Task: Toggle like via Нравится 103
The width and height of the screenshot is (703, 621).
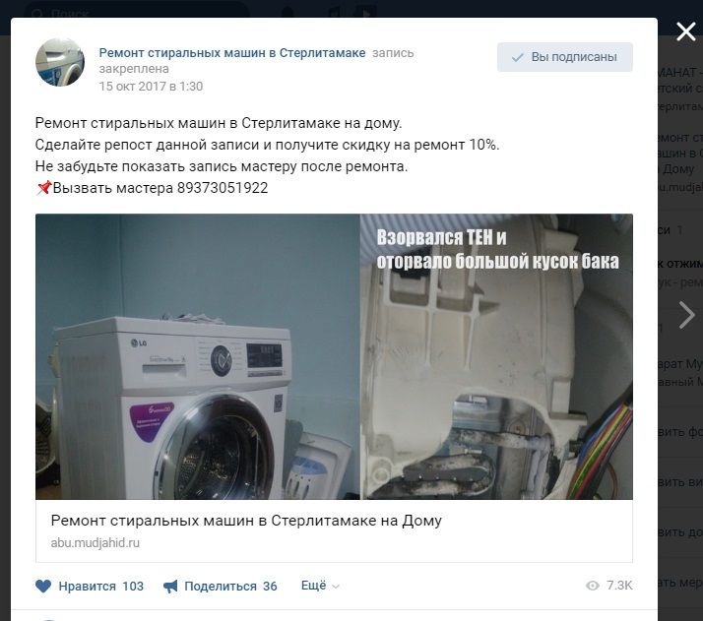Action: pyautogui.click(x=90, y=586)
